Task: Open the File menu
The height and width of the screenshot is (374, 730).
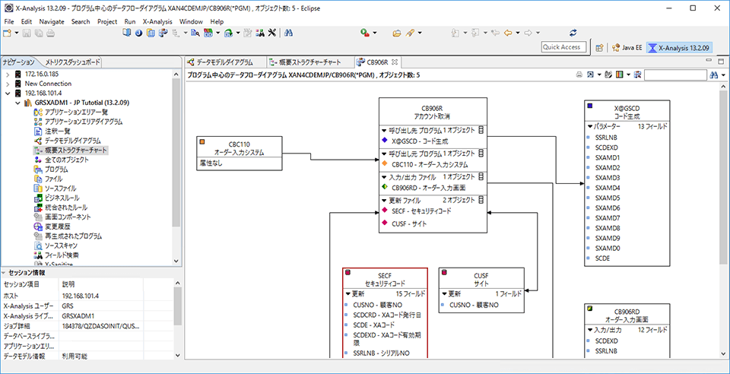Action: 9,21
